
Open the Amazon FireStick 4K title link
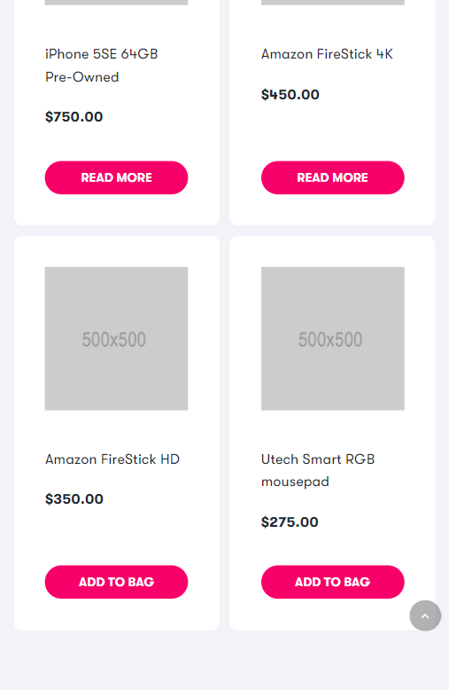pos(328,54)
